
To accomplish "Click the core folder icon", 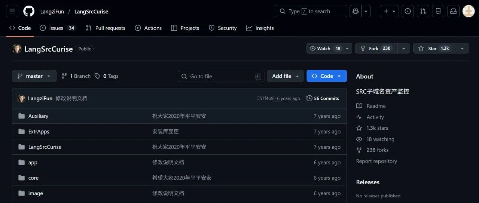I will point(21,178).
